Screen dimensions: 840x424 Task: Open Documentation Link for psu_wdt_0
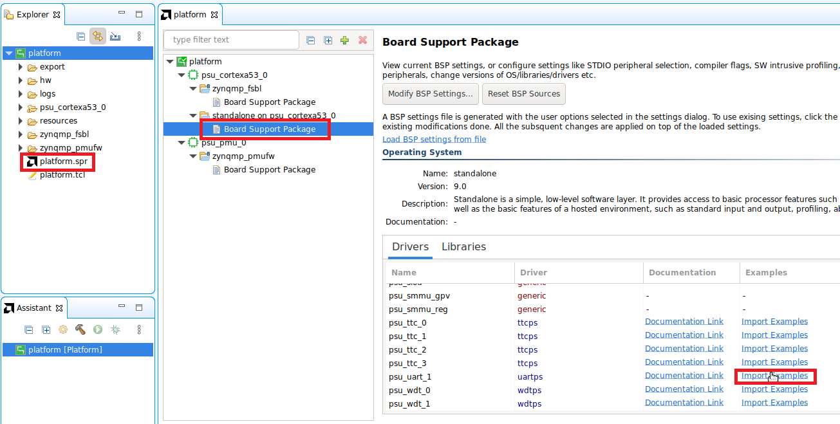click(x=684, y=389)
